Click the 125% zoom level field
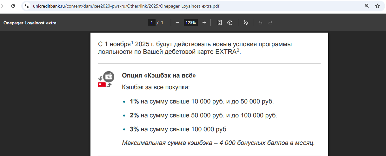The image size is (386, 156). tap(191, 22)
